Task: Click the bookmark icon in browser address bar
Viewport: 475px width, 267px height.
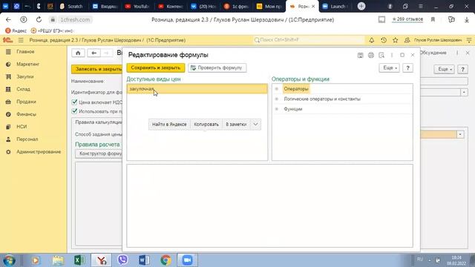Action: 433,20
